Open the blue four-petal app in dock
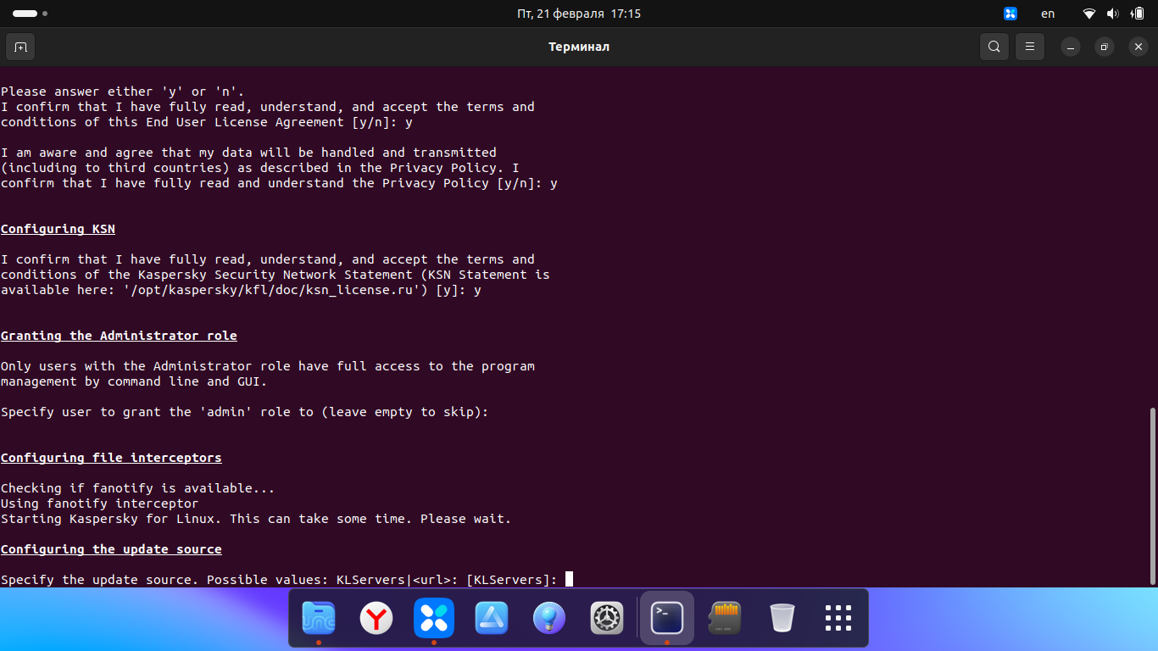 click(434, 618)
